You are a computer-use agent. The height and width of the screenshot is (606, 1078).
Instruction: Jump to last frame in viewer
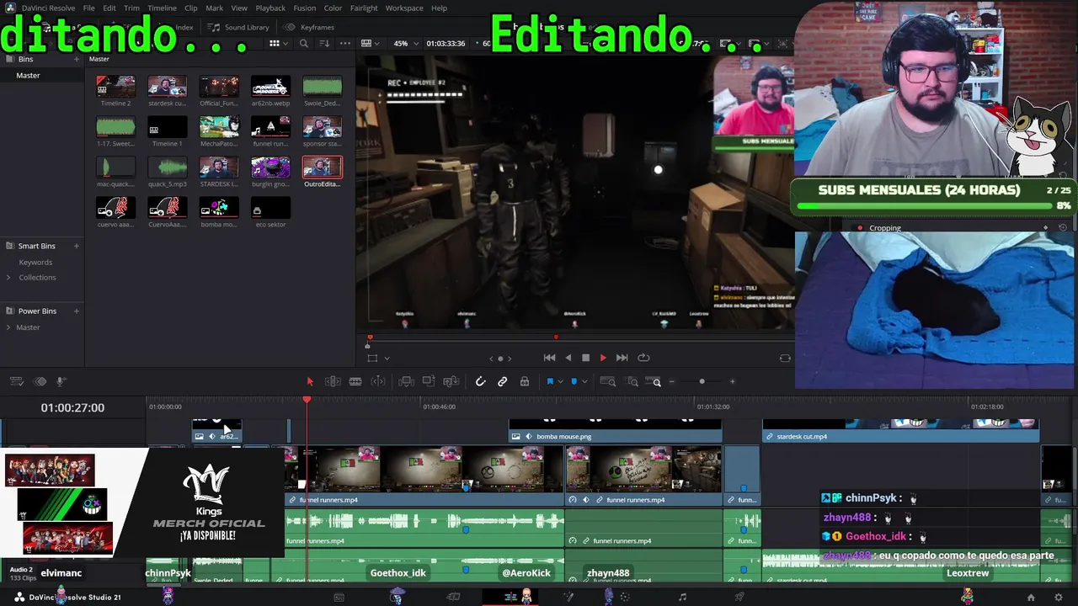(622, 358)
